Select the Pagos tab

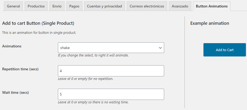[74, 6]
